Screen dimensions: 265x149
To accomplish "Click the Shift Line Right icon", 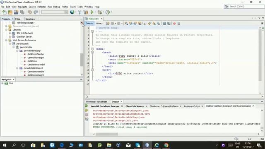I will (x=169, y=24).
